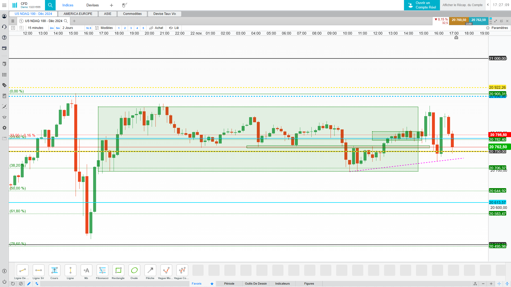Open the 2 Jours range dropdown
Screen dimensions: 511x287
(68, 28)
